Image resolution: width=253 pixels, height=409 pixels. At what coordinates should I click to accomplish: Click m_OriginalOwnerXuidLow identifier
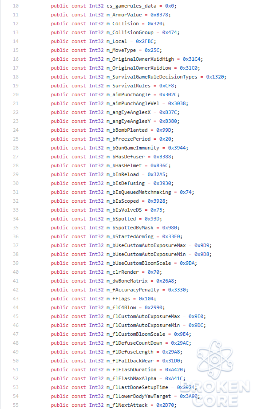pos(138,68)
